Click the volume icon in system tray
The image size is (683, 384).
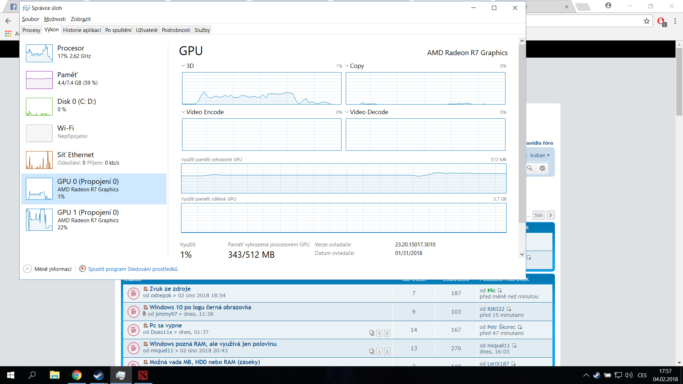[x=629, y=375]
